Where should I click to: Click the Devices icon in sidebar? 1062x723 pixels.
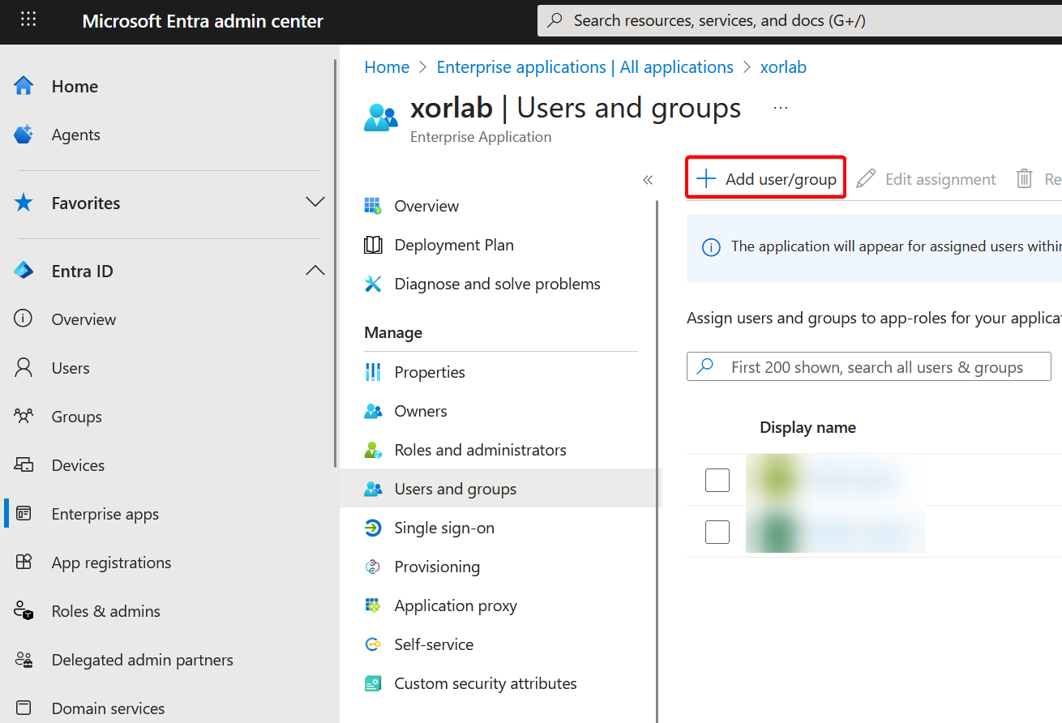coord(24,465)
